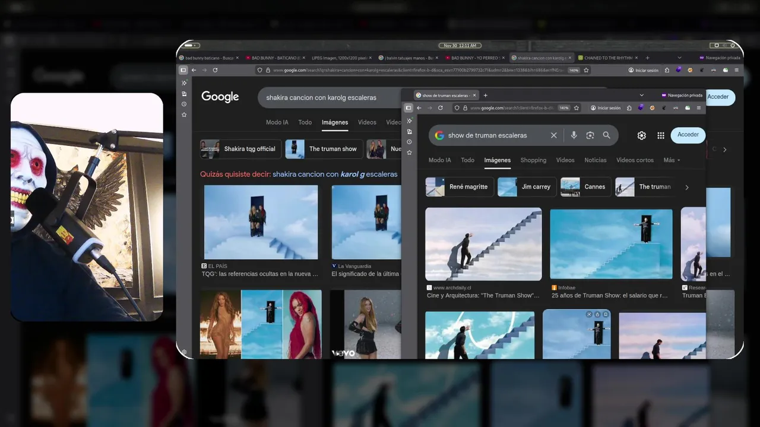This screenshot has height=427, width=760.
Task: Open the Google apps grid
Action: point(660,135)
